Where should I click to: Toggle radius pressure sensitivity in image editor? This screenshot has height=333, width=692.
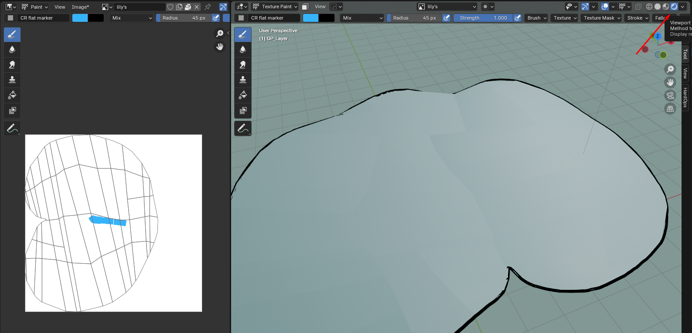coord(216,18)
